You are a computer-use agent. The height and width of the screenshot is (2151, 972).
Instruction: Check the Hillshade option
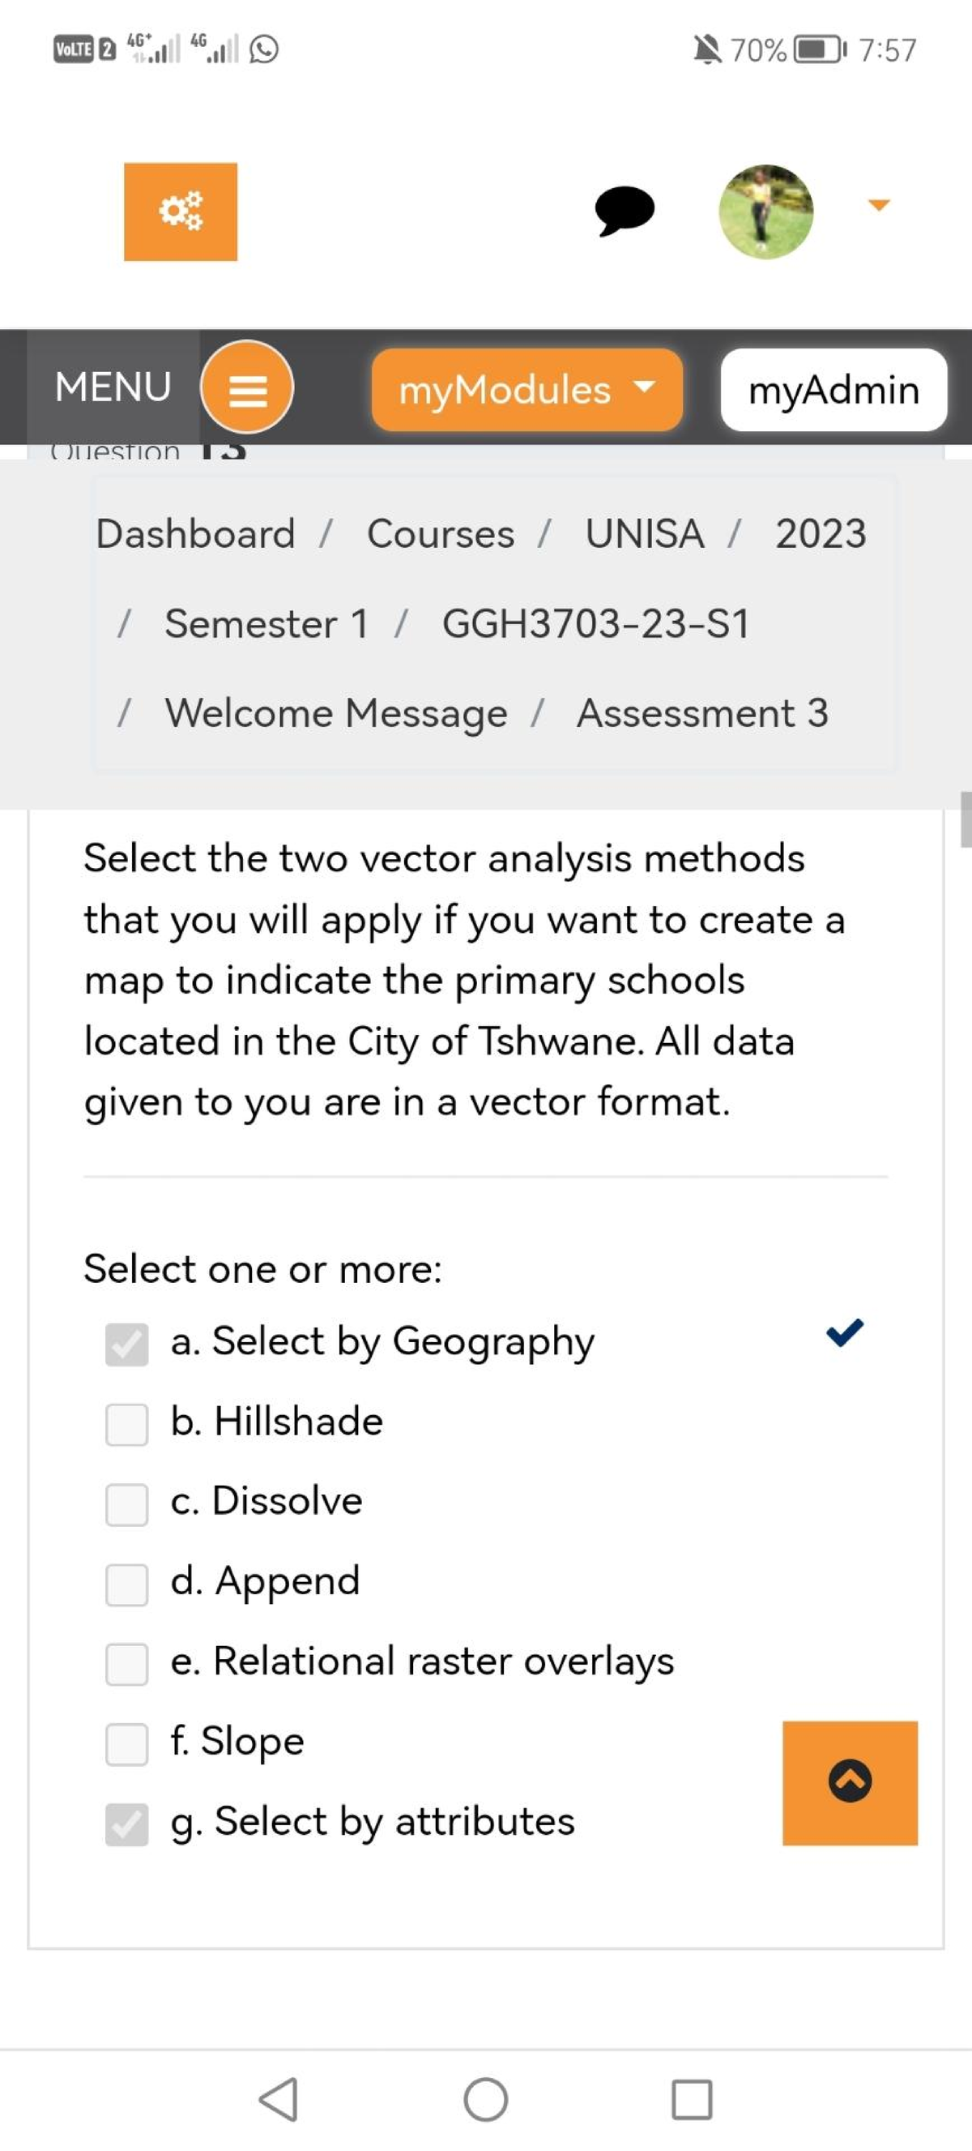point(127,1424)
